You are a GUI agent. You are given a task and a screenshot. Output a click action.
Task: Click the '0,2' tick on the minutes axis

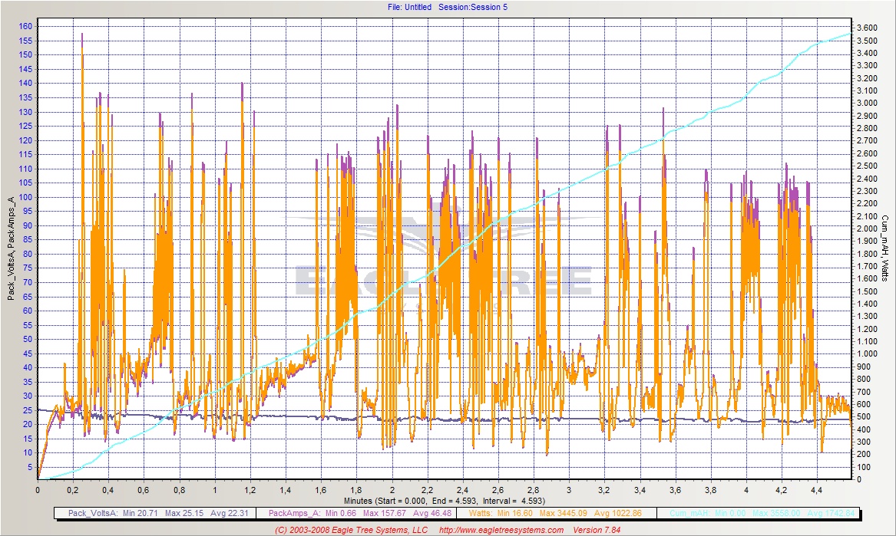(73, 490)
